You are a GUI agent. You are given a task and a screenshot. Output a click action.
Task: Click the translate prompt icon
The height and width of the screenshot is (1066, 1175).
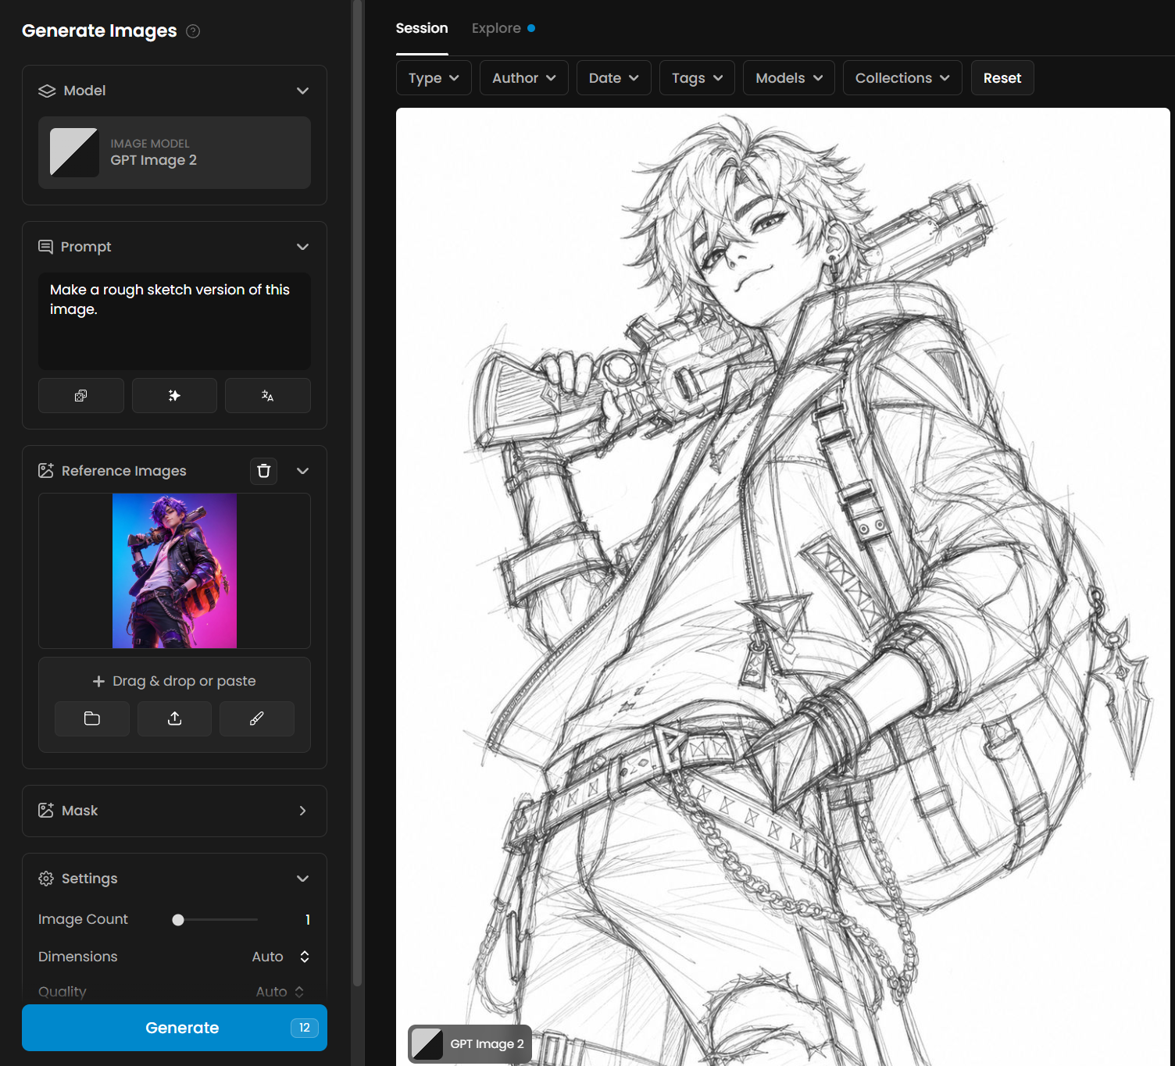click(x=268, y=396)
